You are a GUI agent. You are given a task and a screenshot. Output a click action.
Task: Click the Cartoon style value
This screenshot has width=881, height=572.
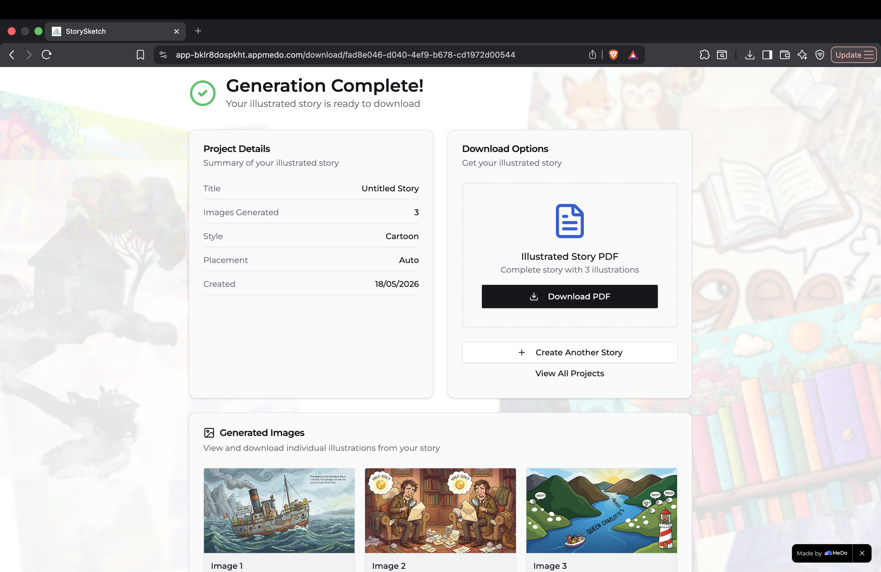[402, 236]
